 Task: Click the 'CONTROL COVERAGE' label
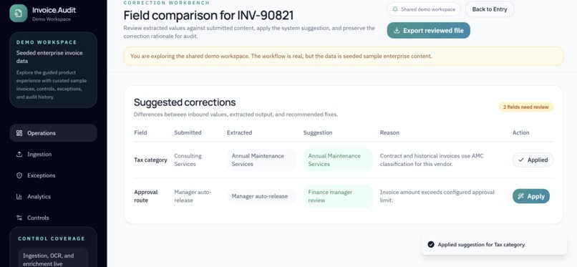click(51, 238)
